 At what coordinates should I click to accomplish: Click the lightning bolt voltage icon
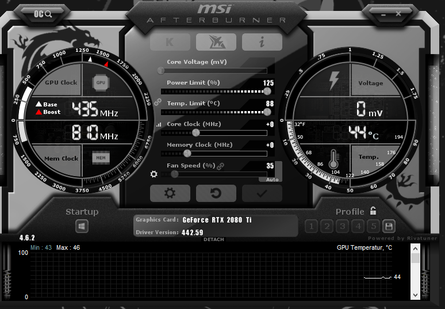(333, 81)
